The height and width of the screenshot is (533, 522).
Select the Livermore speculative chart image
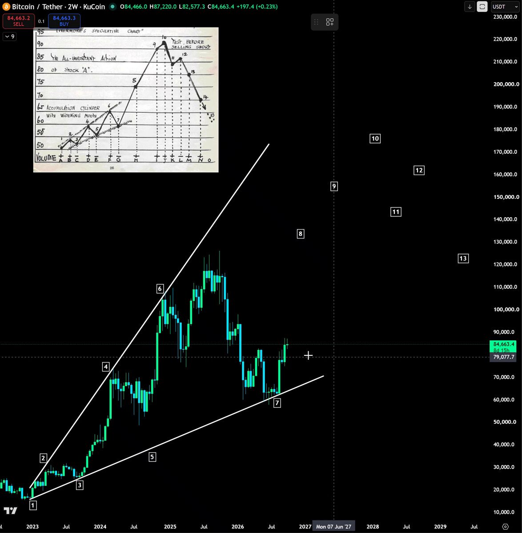pos(126,99)
